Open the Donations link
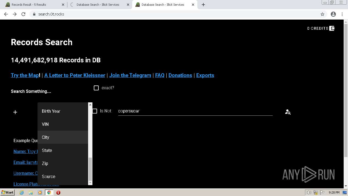 (180, 75)
